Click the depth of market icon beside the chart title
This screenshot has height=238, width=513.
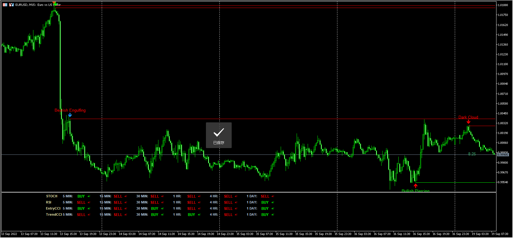(11, 5)
